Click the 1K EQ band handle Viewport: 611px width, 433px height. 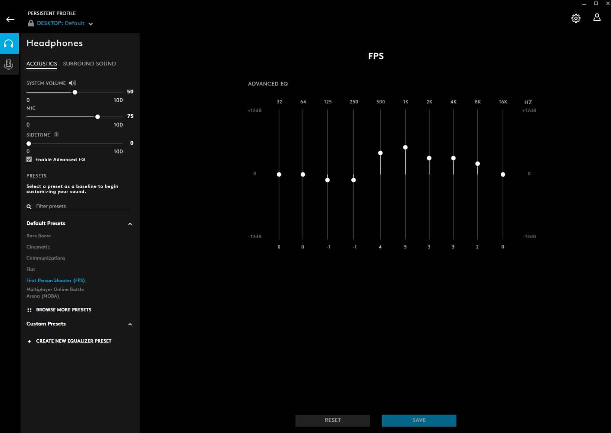coord(405,147)
